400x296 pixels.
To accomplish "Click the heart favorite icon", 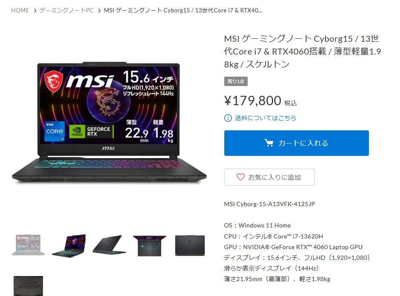I will 240,177.
